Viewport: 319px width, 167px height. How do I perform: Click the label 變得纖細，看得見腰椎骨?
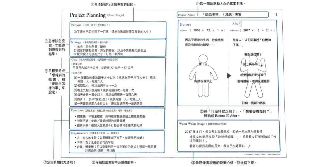coord(253,81)
